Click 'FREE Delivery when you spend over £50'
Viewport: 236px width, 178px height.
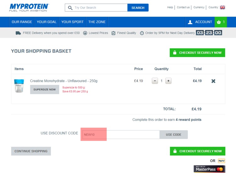click(51, 33)
